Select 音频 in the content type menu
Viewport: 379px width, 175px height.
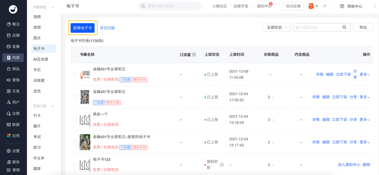[37, 28]
